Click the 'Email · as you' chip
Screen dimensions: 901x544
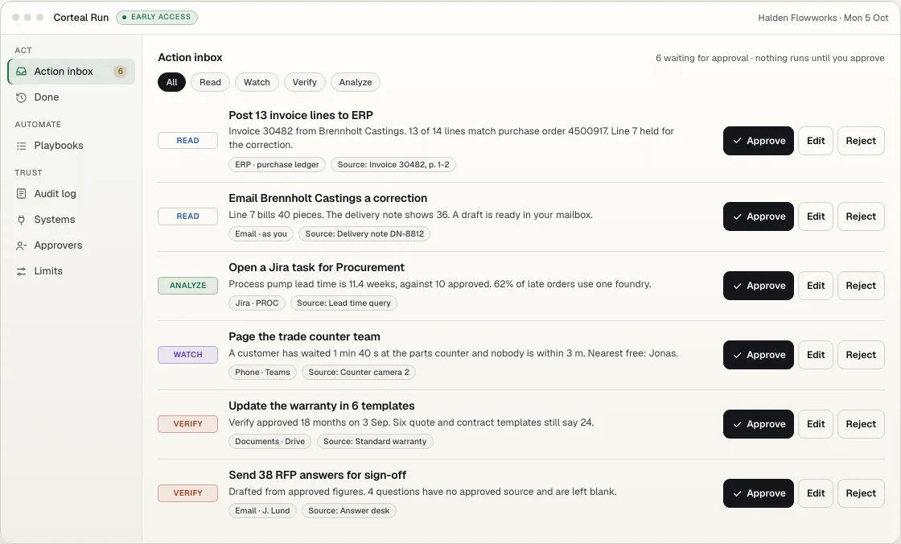[261, 234]
